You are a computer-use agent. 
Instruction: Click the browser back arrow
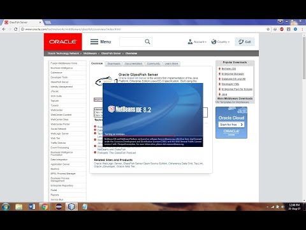pyautogui.click(x=4, y=29)
